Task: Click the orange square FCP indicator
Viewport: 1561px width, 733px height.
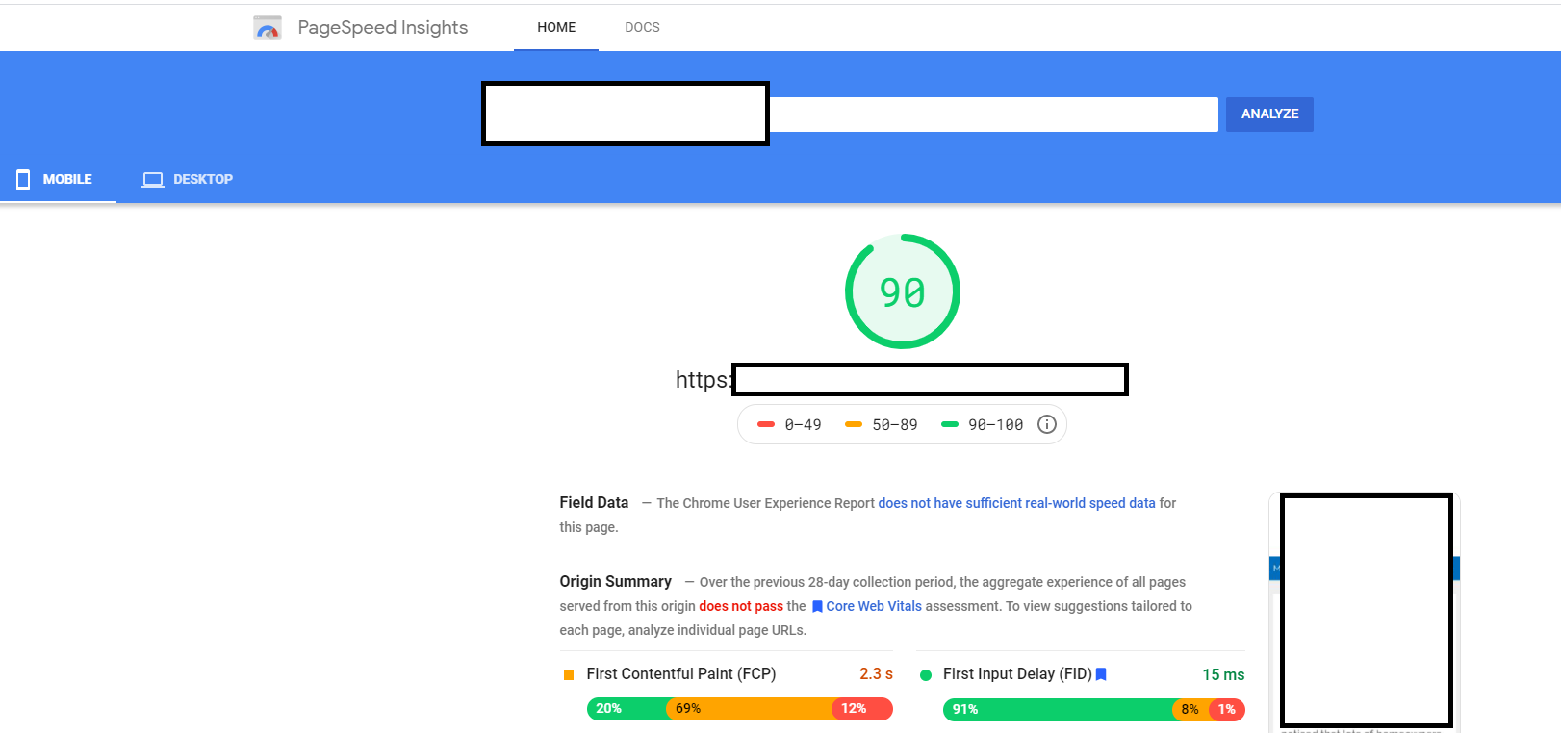Action: [x=569, y=675]
